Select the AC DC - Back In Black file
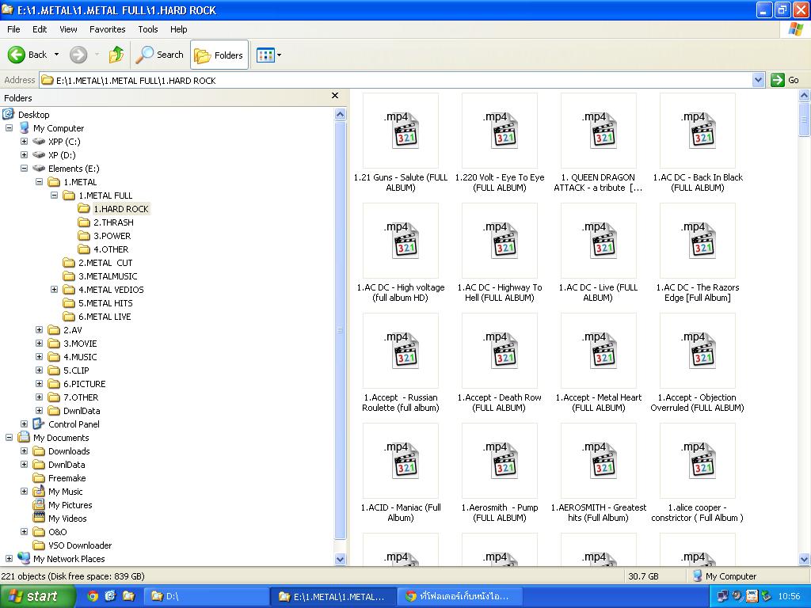This screenshot has height=608, width=811. [x=698, y=143]
